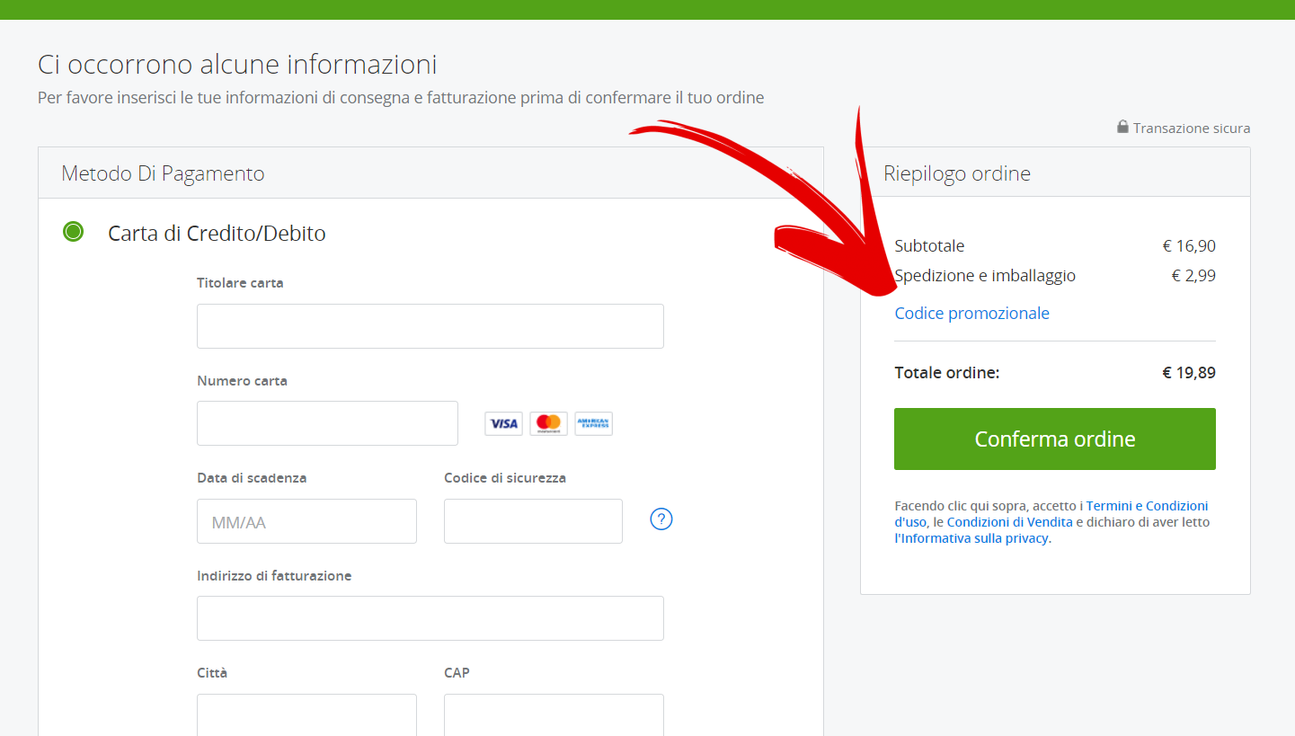Click the Mastercard logo

pos(548,423)
